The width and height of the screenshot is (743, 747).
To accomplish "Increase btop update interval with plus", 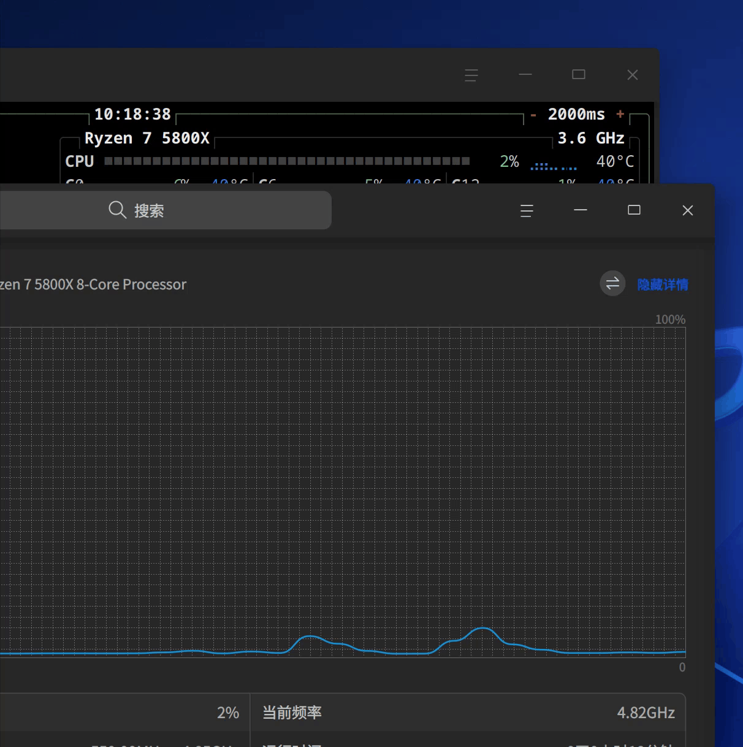I will click(620, 114).
